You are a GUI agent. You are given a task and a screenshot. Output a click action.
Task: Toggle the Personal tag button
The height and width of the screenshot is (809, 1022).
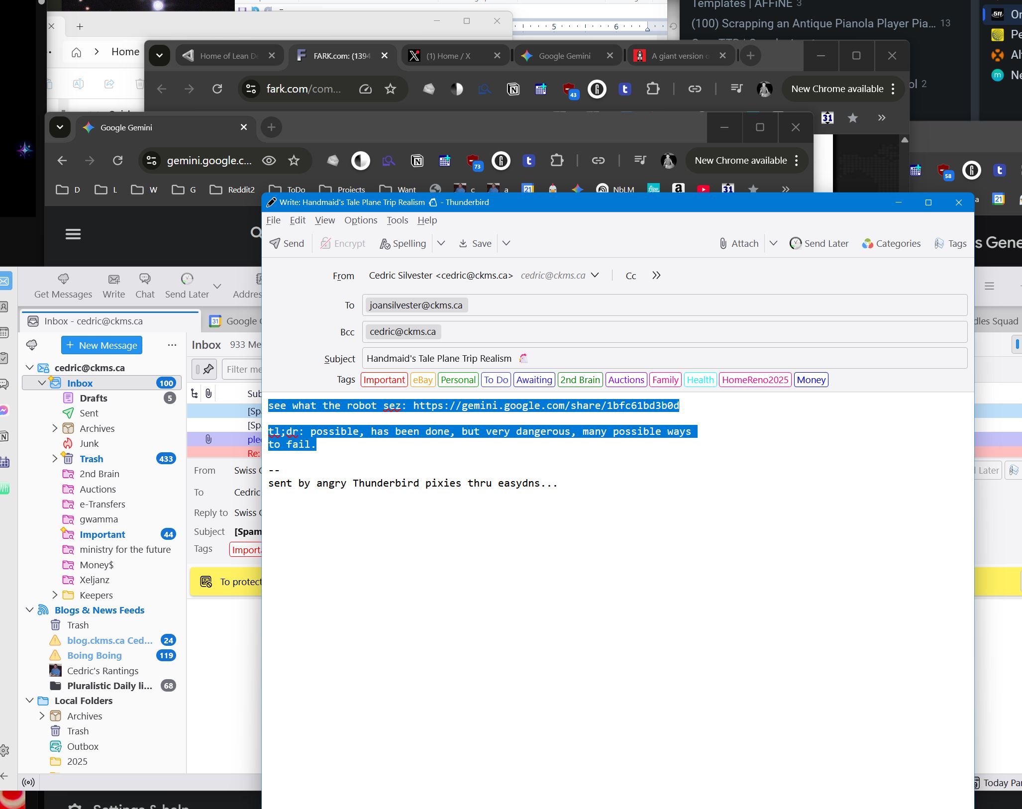pos(458,380)
